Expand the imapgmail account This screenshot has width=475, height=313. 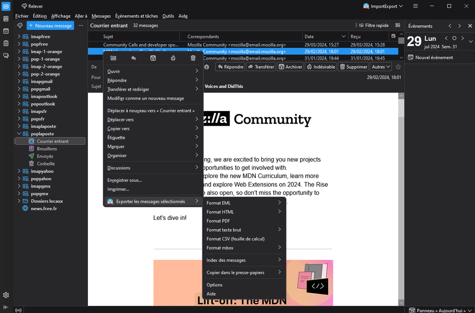click(x=19, y=81)
